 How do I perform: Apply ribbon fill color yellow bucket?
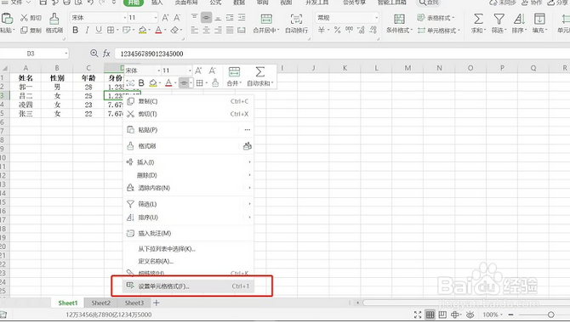(x=143, y=30)
